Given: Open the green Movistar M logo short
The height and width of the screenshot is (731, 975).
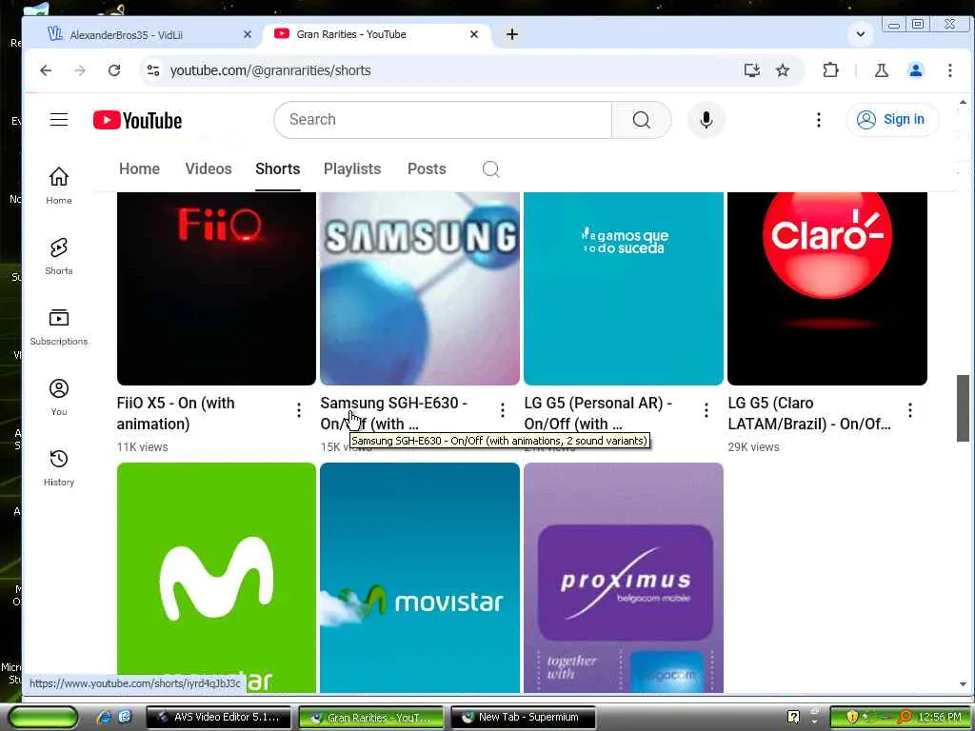Looking at the screenshot, I should (x=216, y=578).
